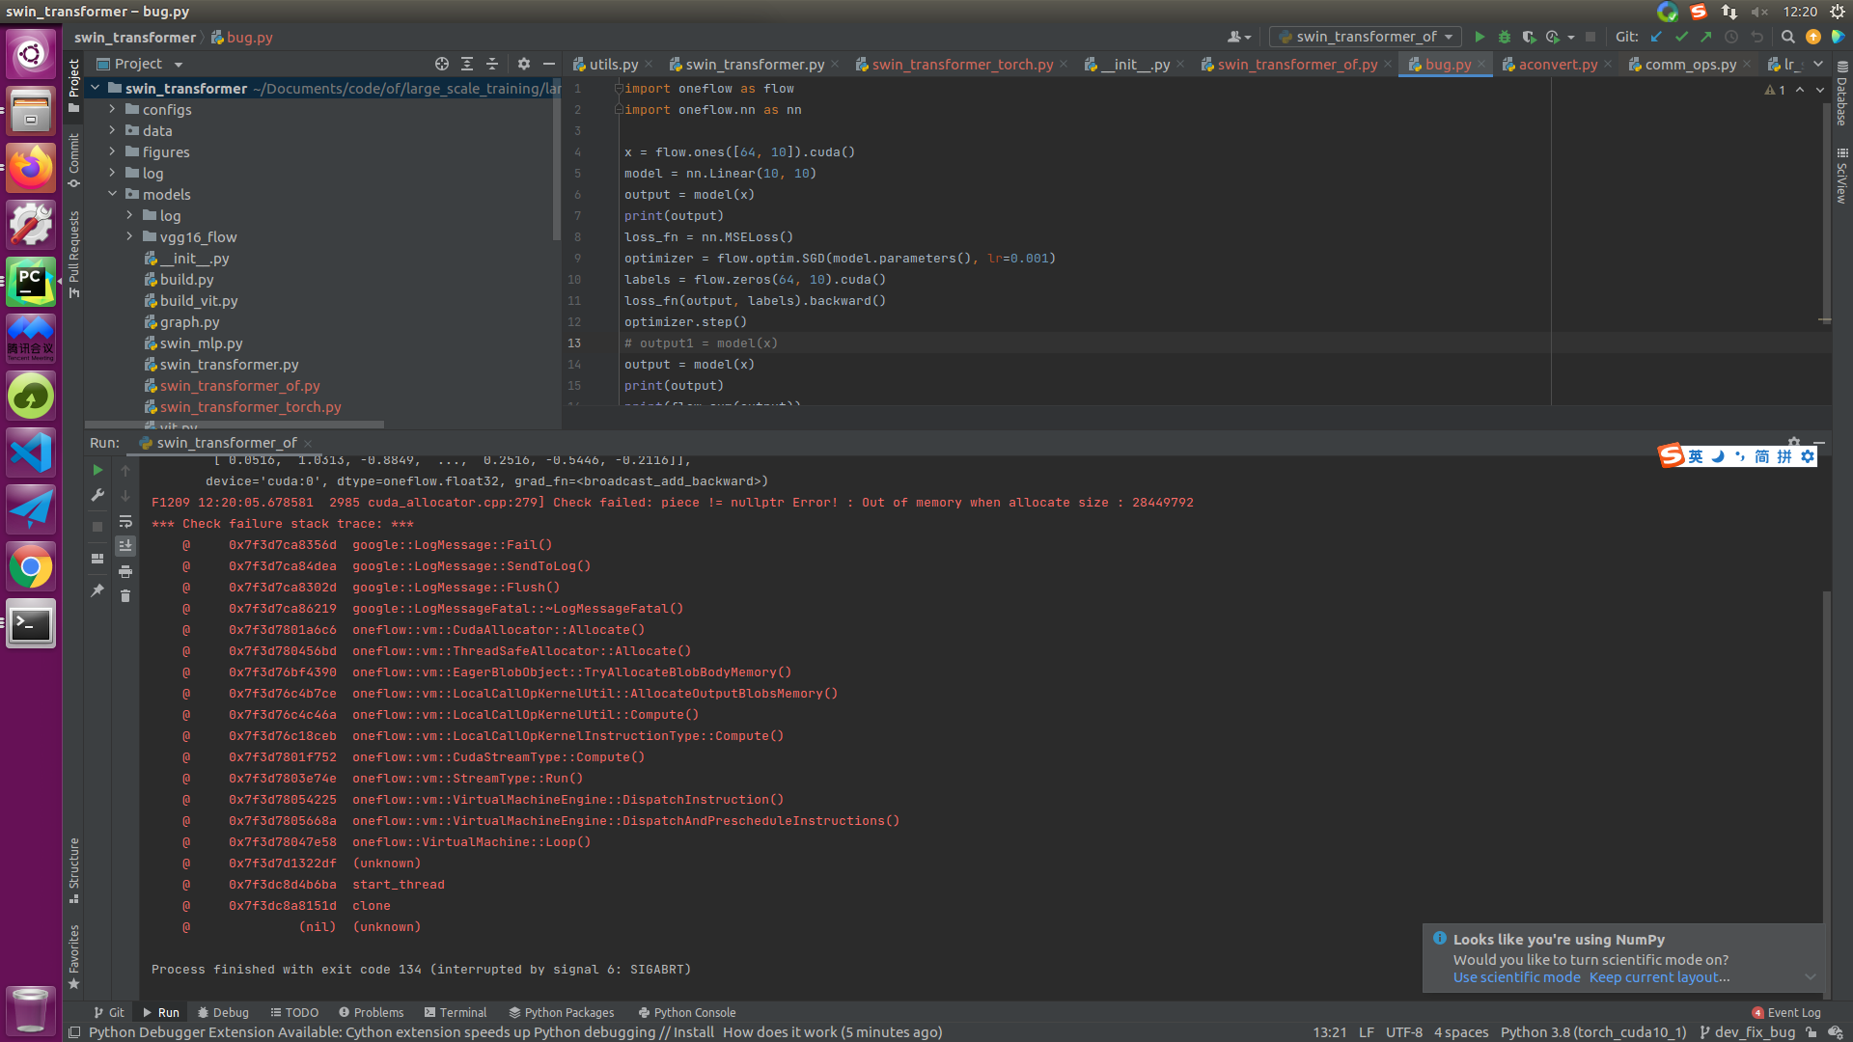Start debugging with the Debug icon
The width and height of the screenshot is (1853, 1042).
click(1505, 37)
